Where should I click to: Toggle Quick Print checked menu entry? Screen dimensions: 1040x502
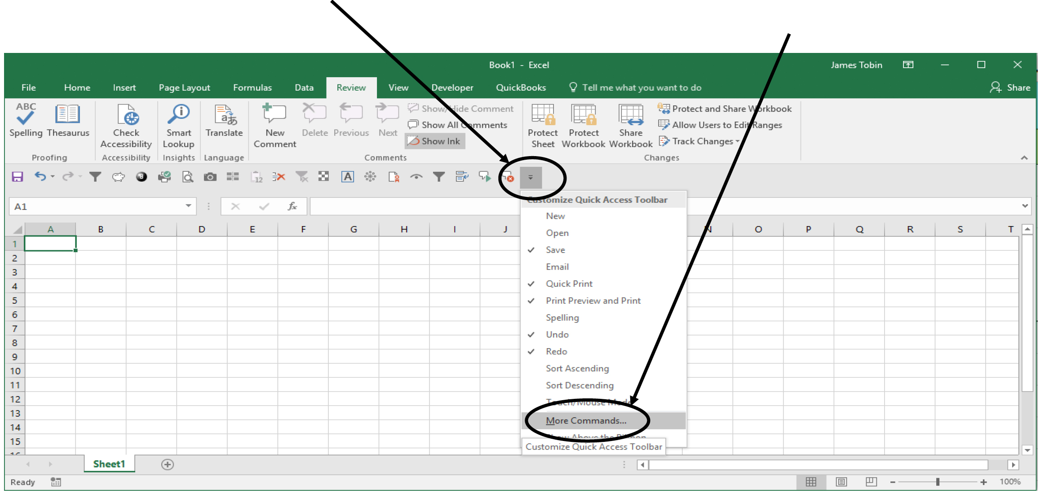coord(603,284)
